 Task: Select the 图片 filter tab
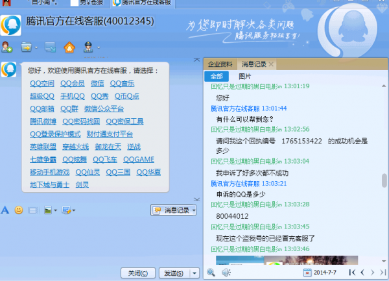tap(245, 77)
